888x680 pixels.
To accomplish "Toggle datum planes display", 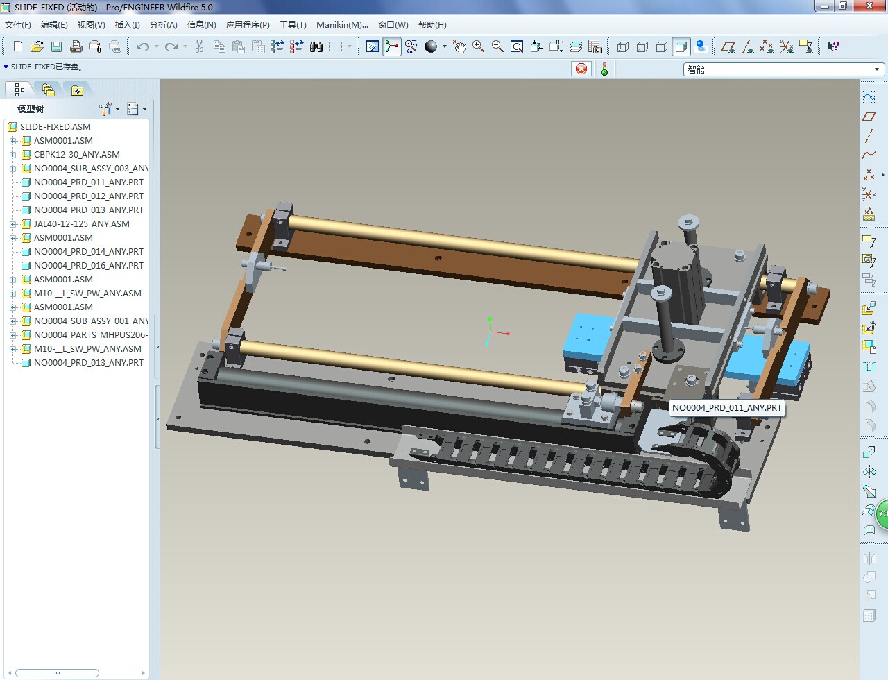I will tap(728, 46).
